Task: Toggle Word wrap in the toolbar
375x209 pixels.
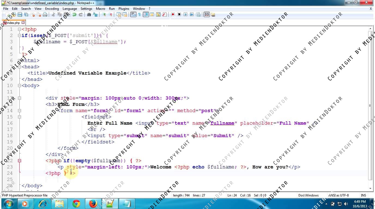Action: click(x=133, y=15)
